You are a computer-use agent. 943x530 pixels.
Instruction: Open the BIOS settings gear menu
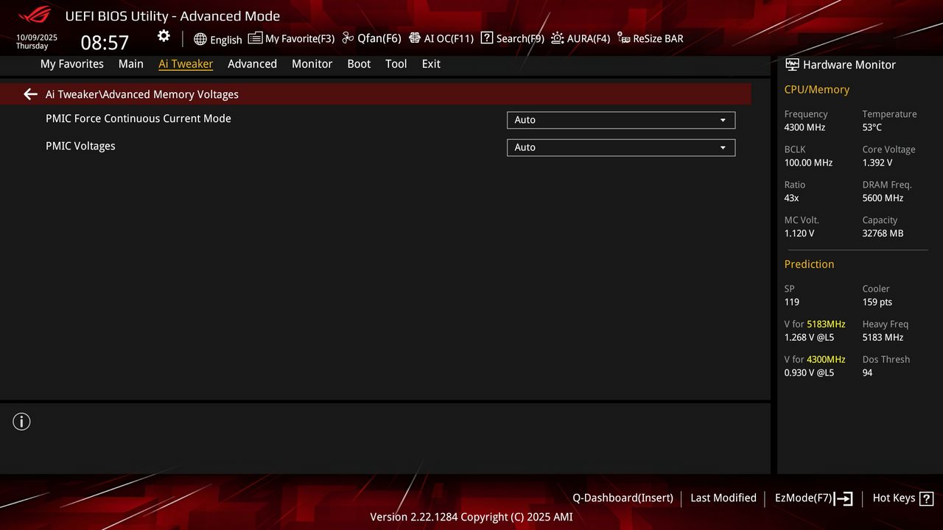163,35
